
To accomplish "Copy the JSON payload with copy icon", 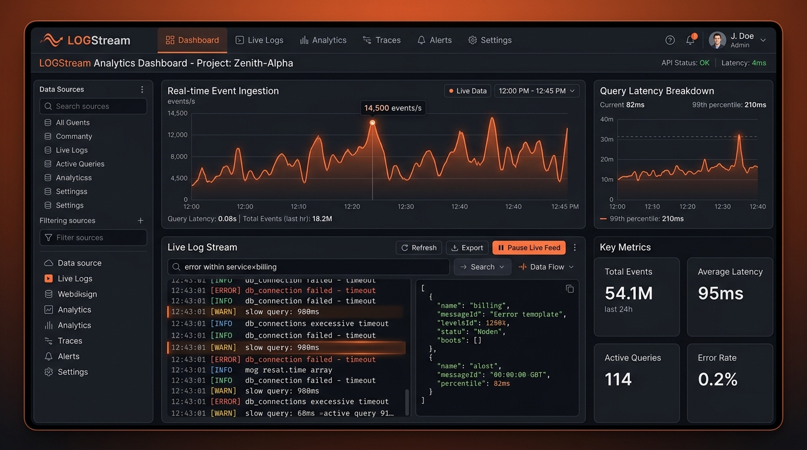I will click(x=569, y=289).
